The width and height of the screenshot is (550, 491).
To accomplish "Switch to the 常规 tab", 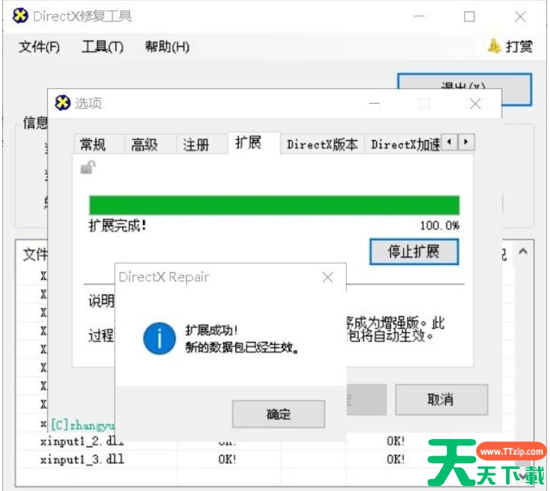I will click(x=92, y=144).
